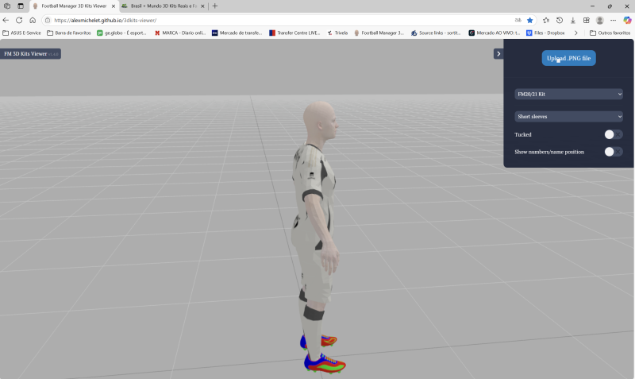Click the blue favorite star icon

(530, 20)
